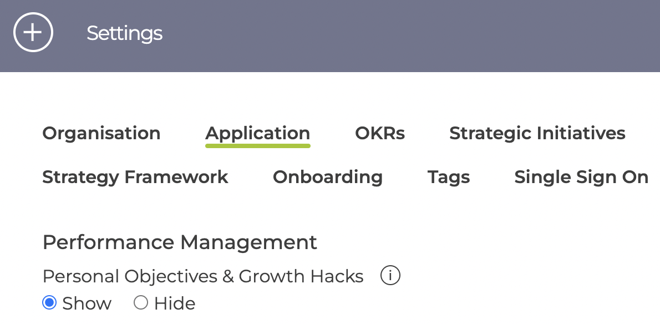Switch to the Strategy Framework tab

tap(135, 177)
